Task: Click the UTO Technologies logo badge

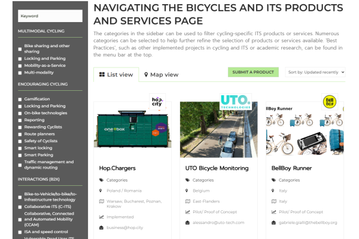Action: pyautogui.click(x=235, y=100)
